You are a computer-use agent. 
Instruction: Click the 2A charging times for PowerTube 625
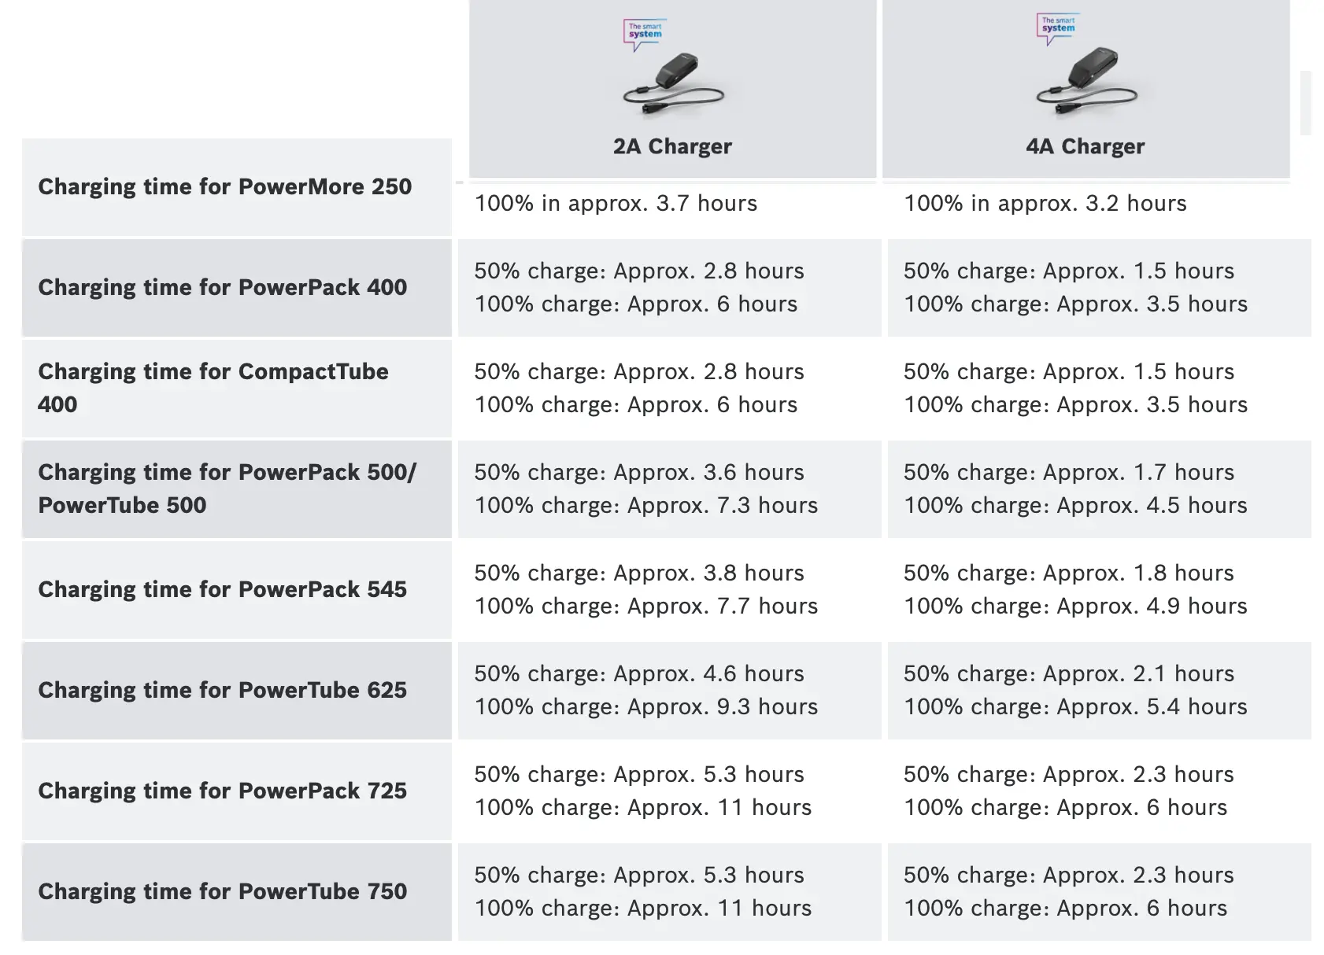(645, 690)
